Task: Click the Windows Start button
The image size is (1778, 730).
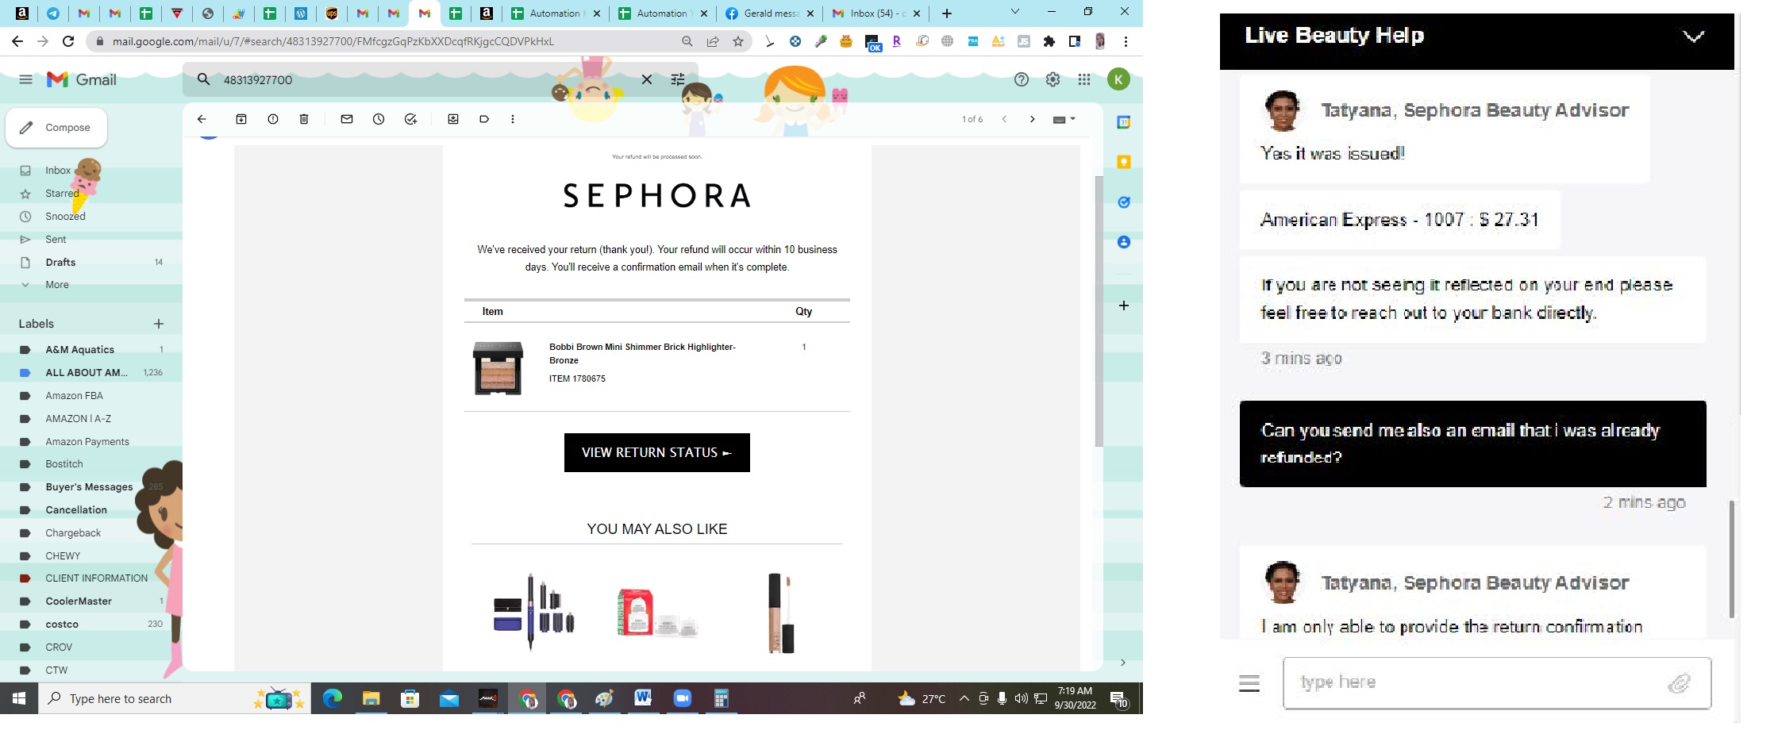Action: 19,698
